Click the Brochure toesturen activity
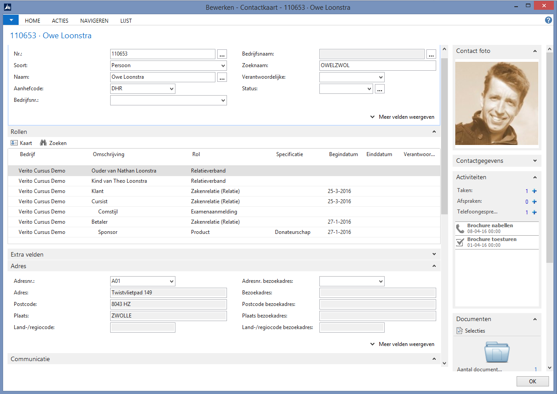 pyautogui.click(x=497, y=242)
